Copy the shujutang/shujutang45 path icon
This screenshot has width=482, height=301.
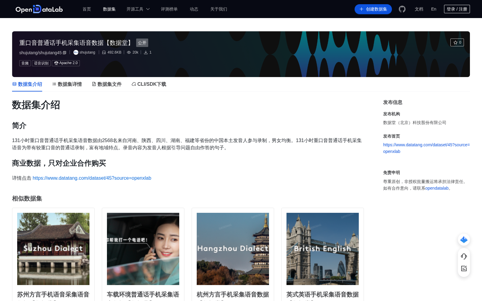click(x=64, y=53)
